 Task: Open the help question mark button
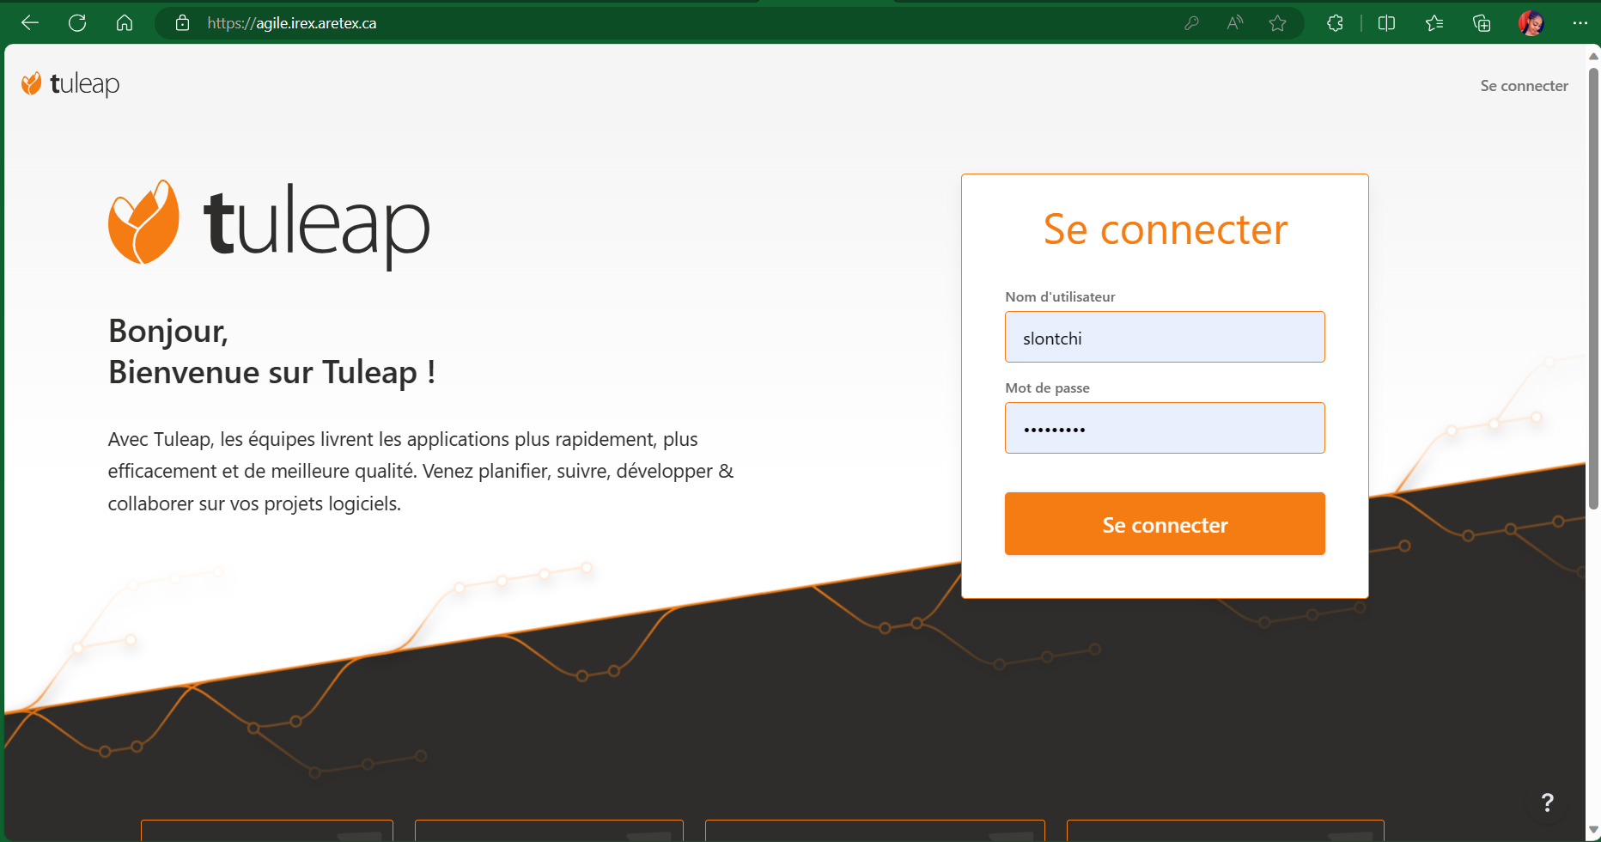pos(1547,802)
